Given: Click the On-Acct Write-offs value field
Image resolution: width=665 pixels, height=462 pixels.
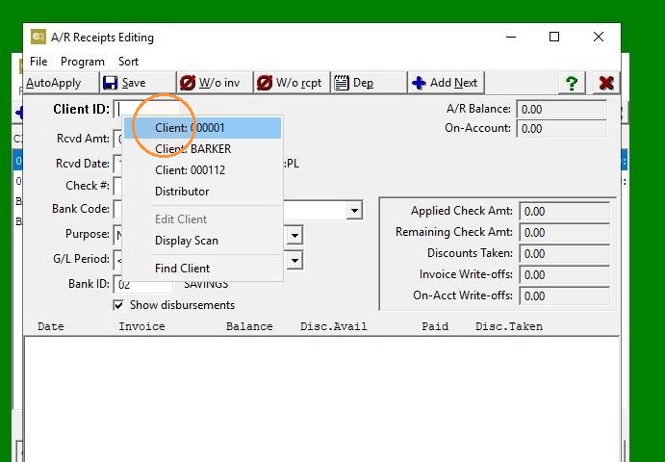Looking at the screenshot, I should click(x=565, y=295).
